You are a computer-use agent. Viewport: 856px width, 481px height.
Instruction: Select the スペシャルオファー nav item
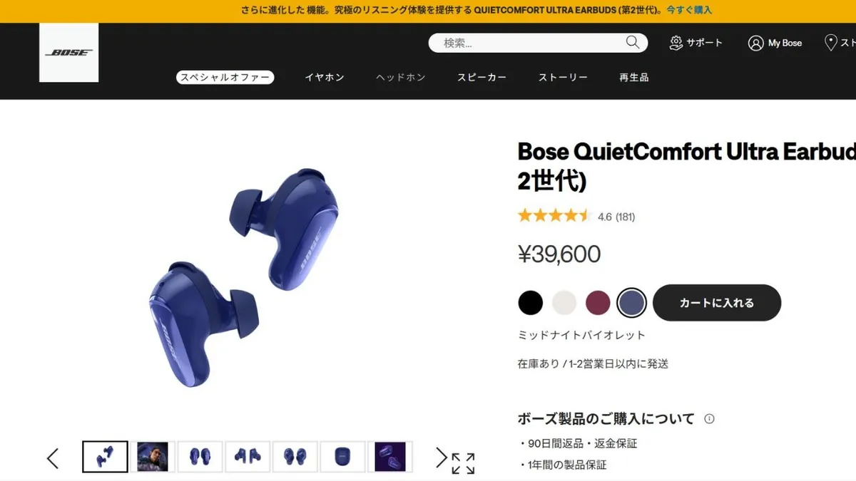click(225, 77)
